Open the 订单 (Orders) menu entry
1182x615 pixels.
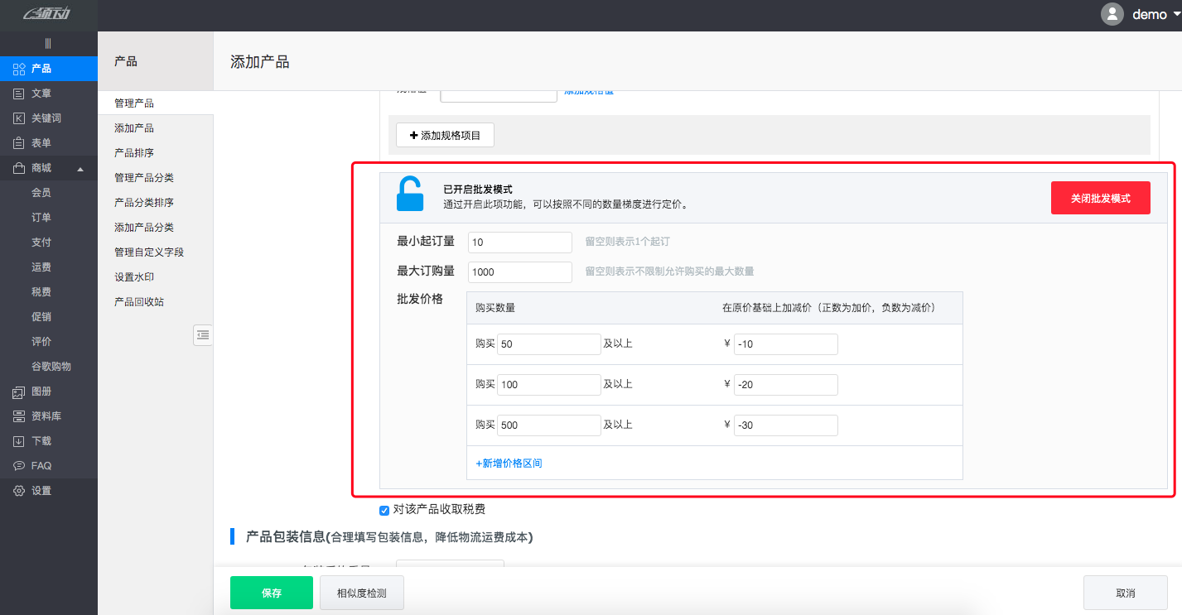coord(41,217)
